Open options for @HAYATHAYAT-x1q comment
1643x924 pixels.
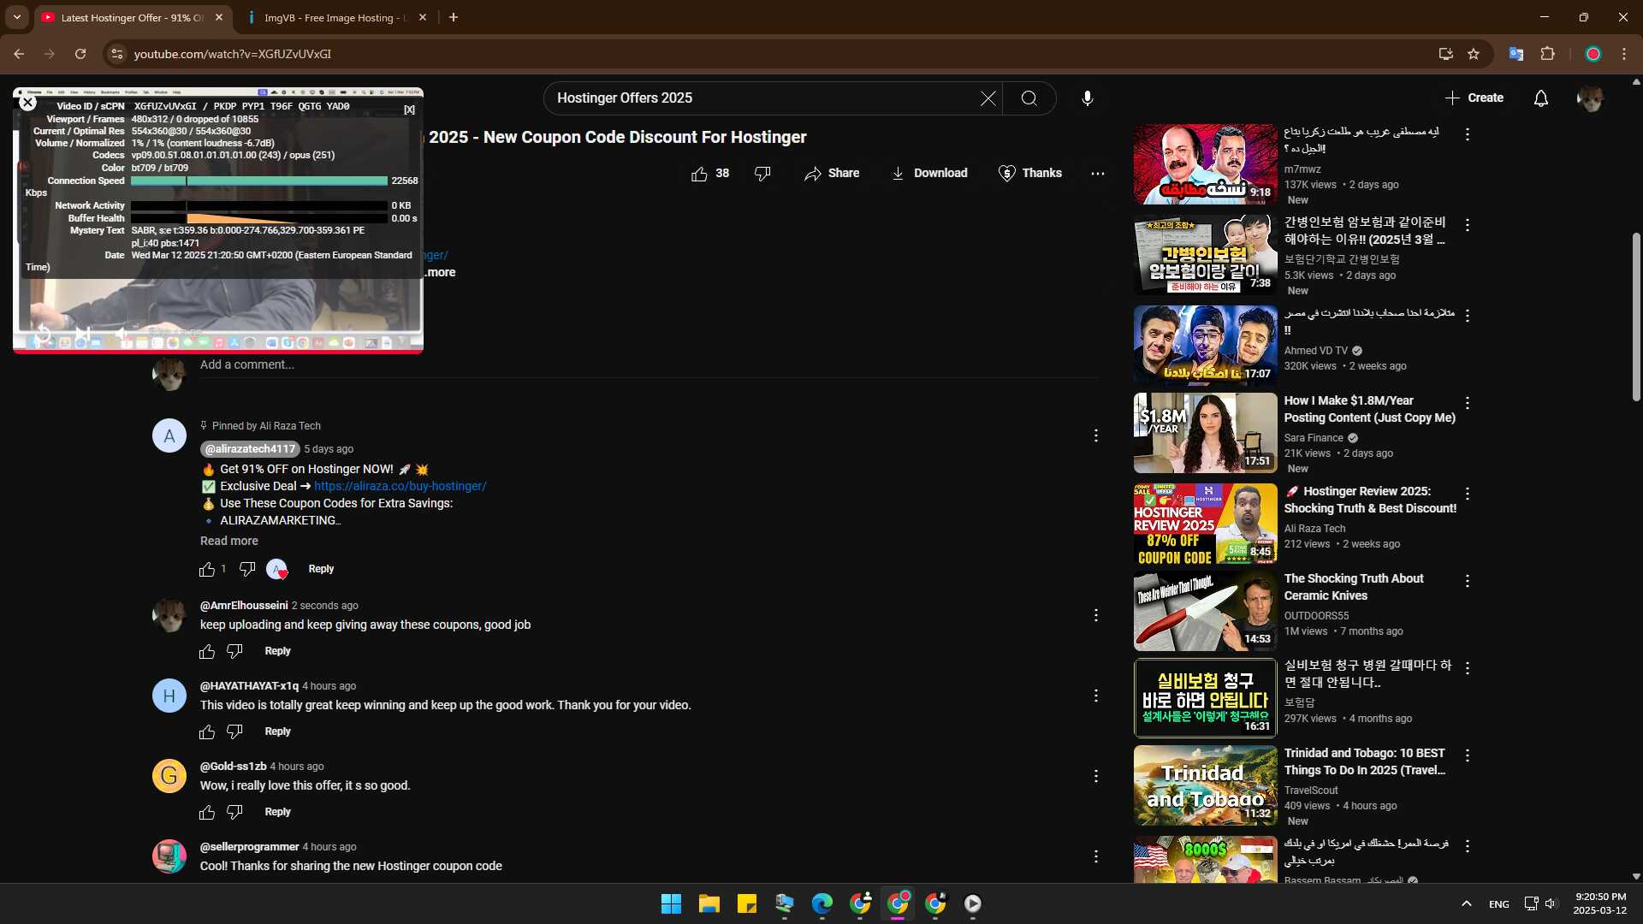click(x=1095, y=696)
